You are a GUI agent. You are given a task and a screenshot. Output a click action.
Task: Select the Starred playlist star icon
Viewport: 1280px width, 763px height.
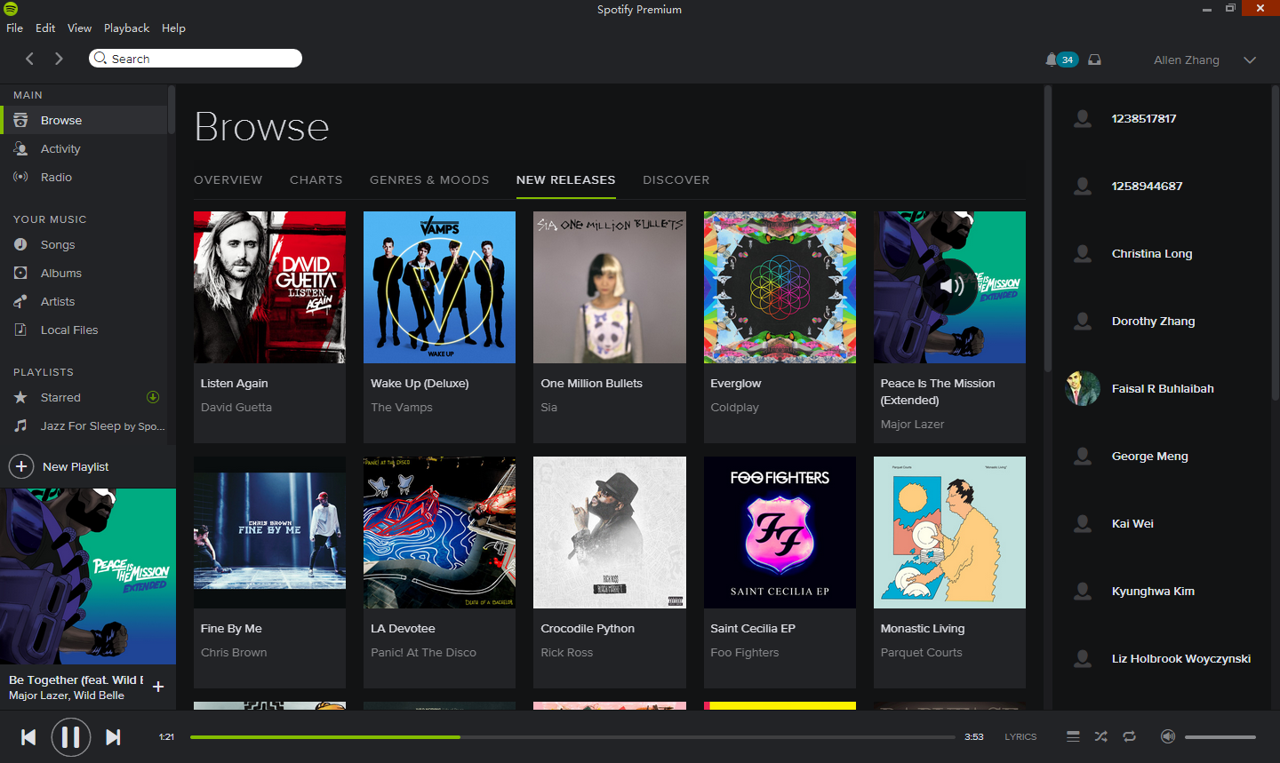(x=20, y=397)
